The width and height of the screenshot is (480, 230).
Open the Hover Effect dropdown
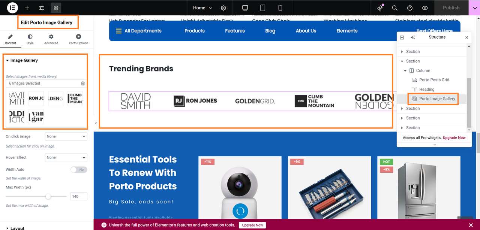pos(66,158)
